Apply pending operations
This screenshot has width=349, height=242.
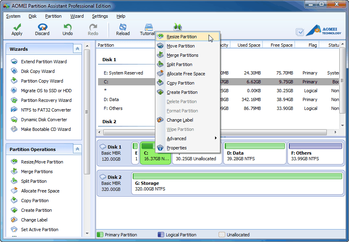[x=17, y=29]
